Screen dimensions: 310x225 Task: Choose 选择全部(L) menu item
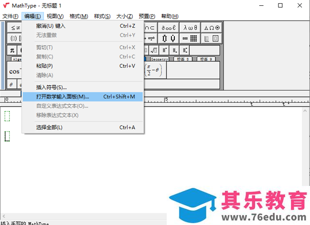[83, 127]
